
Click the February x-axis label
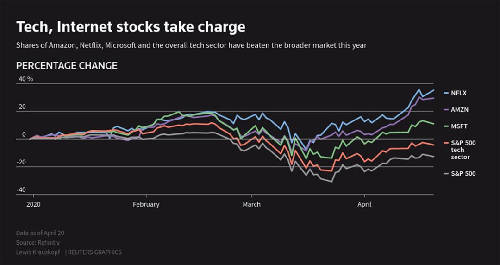pyautogui.click(x=146, y=204)
